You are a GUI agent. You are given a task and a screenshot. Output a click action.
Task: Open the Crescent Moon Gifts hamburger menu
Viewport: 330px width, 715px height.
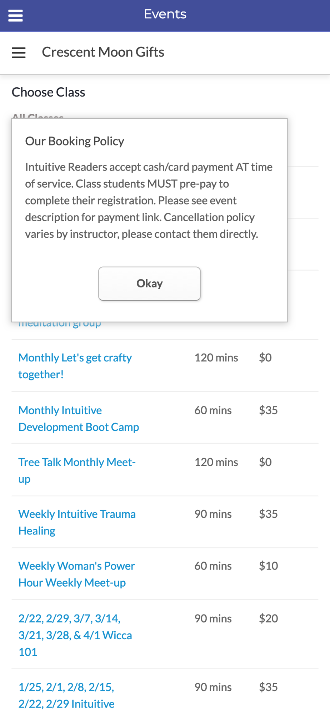pyautogui.click(x=19, y=53)
